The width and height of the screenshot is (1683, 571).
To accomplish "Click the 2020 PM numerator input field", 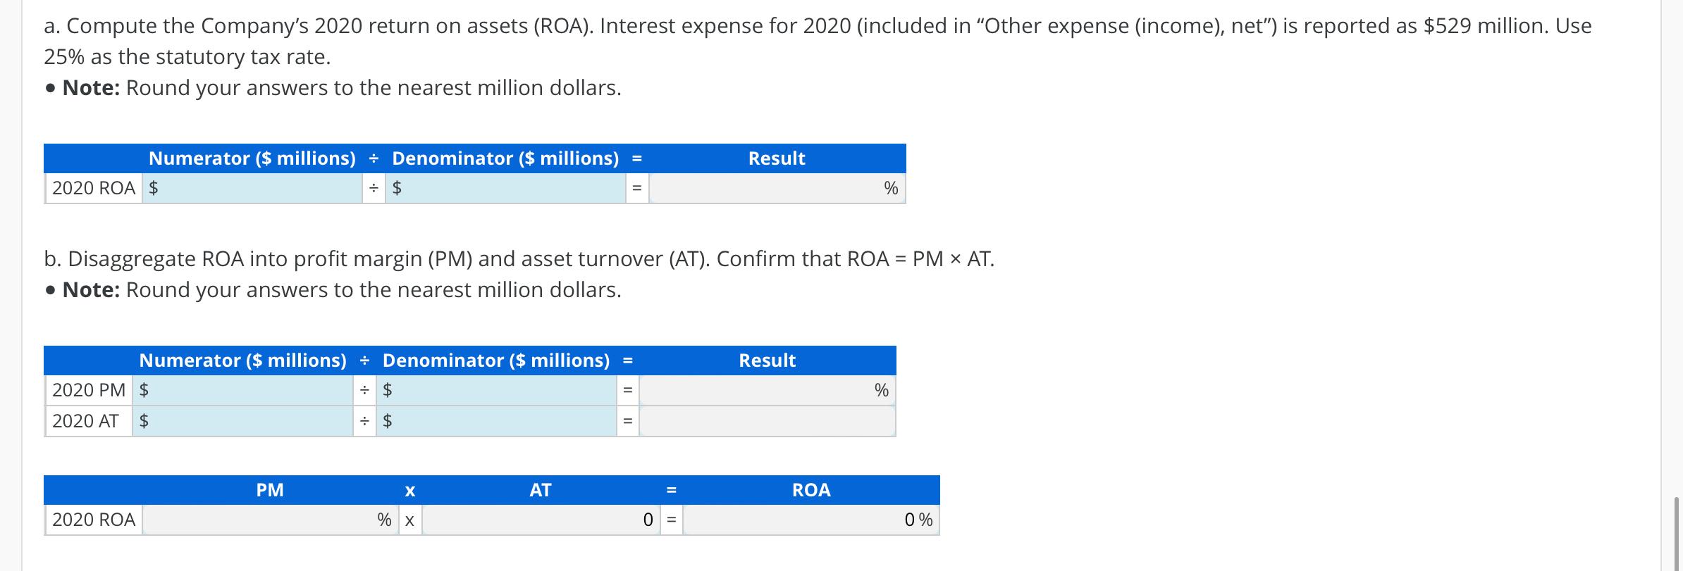I will (249, 390).
